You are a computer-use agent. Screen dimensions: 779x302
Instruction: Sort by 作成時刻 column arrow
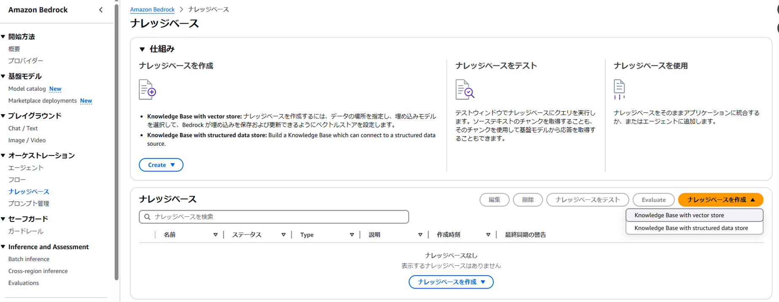click(488, 235)
